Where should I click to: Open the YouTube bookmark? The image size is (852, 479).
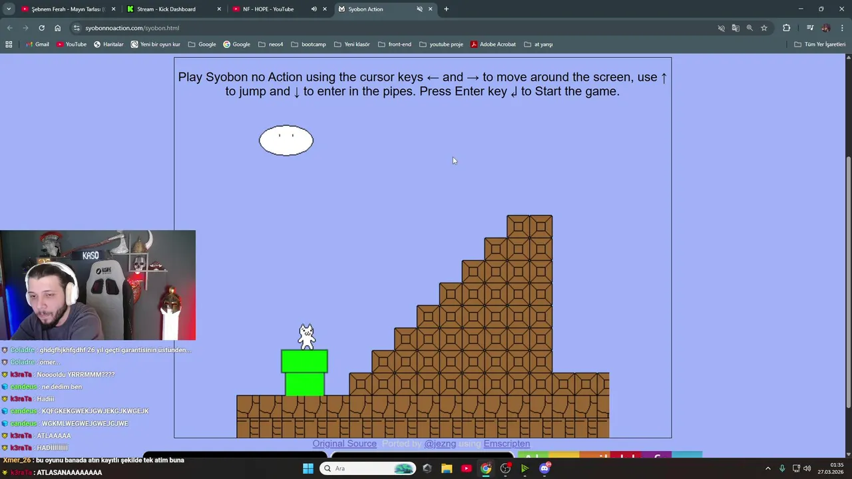pos(71,45)
